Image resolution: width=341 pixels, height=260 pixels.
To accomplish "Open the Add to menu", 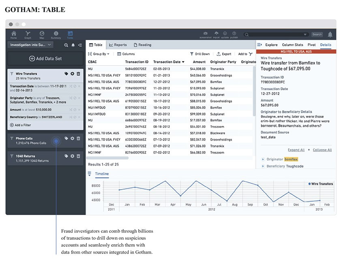I will pyautogui.click(x=245, y=54).
